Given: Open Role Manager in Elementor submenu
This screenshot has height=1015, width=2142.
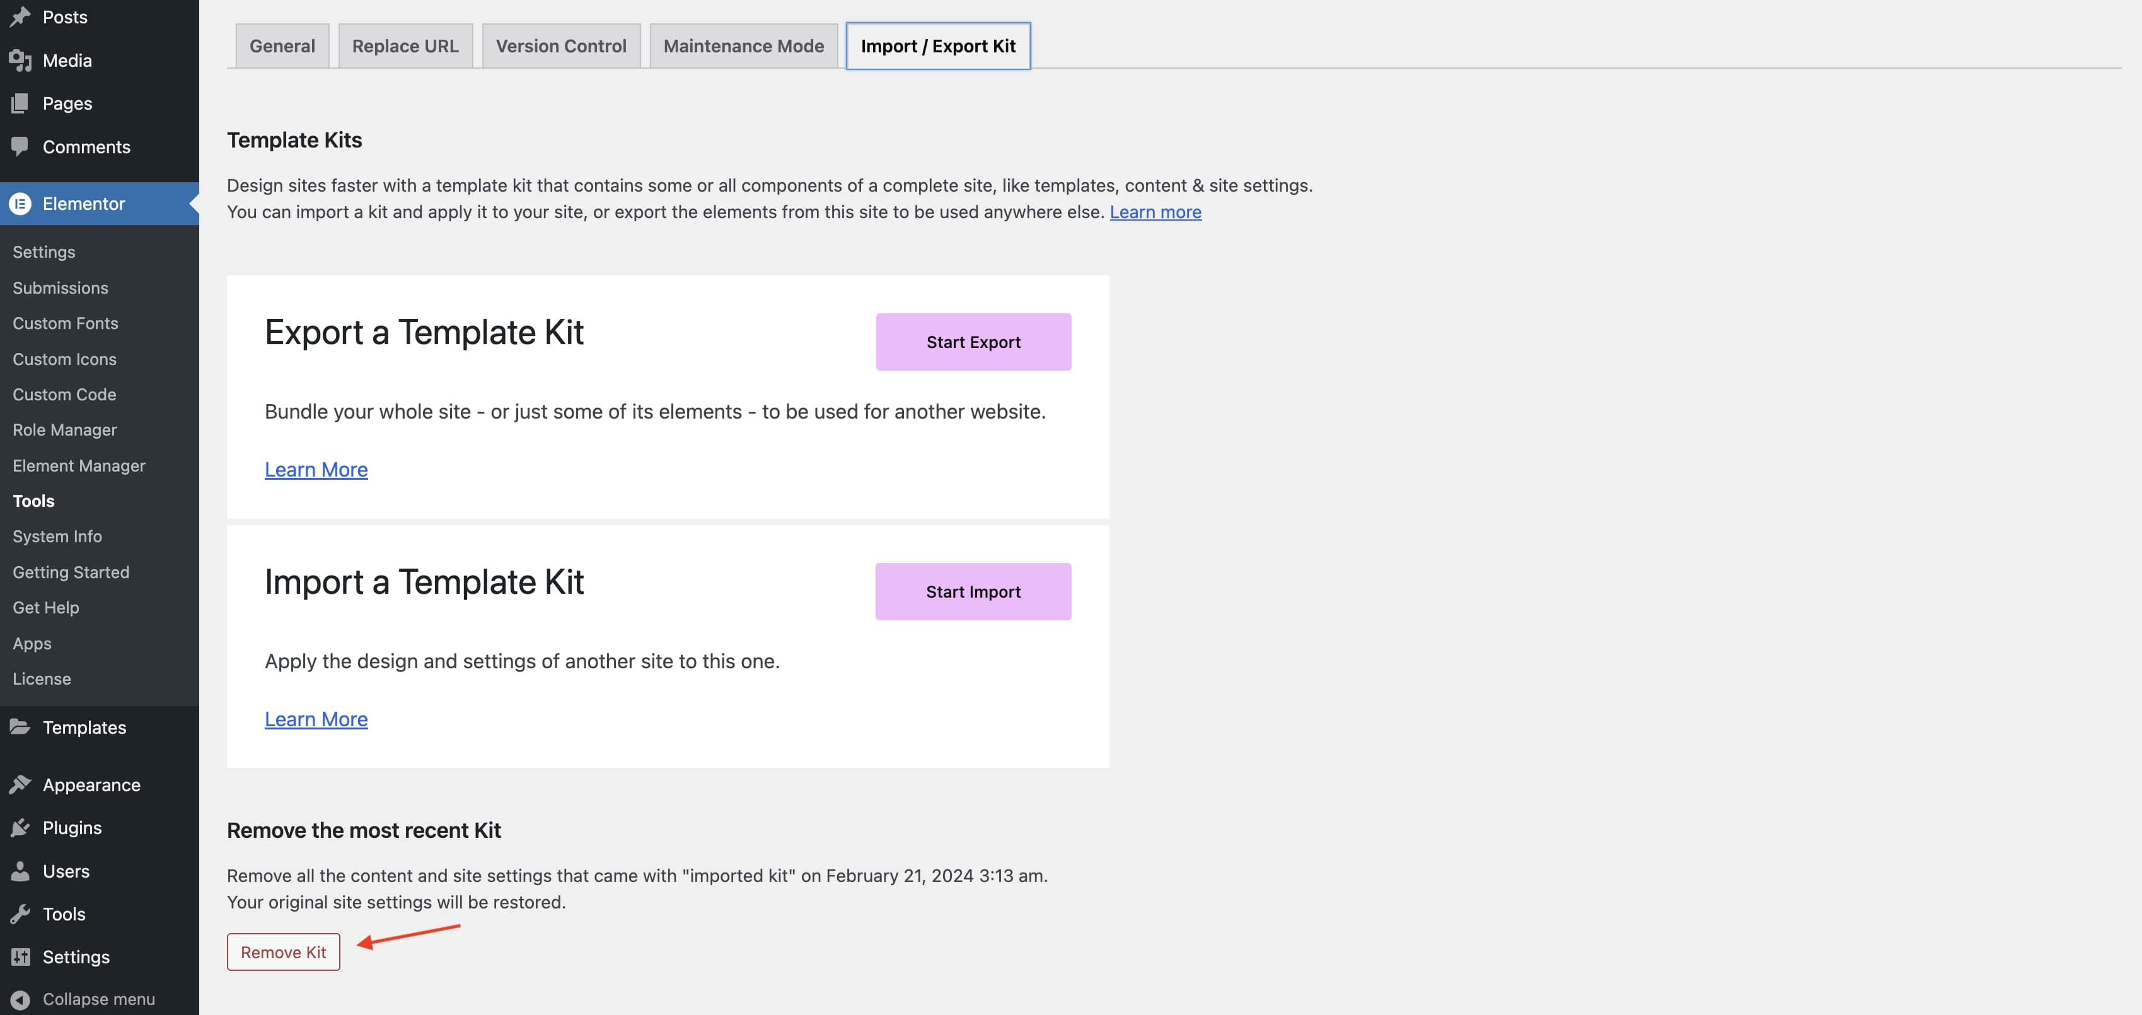Looking at the screenshot, I should (x=65, y=430).
